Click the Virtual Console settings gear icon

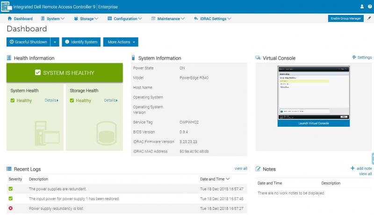tap(354, 57)
